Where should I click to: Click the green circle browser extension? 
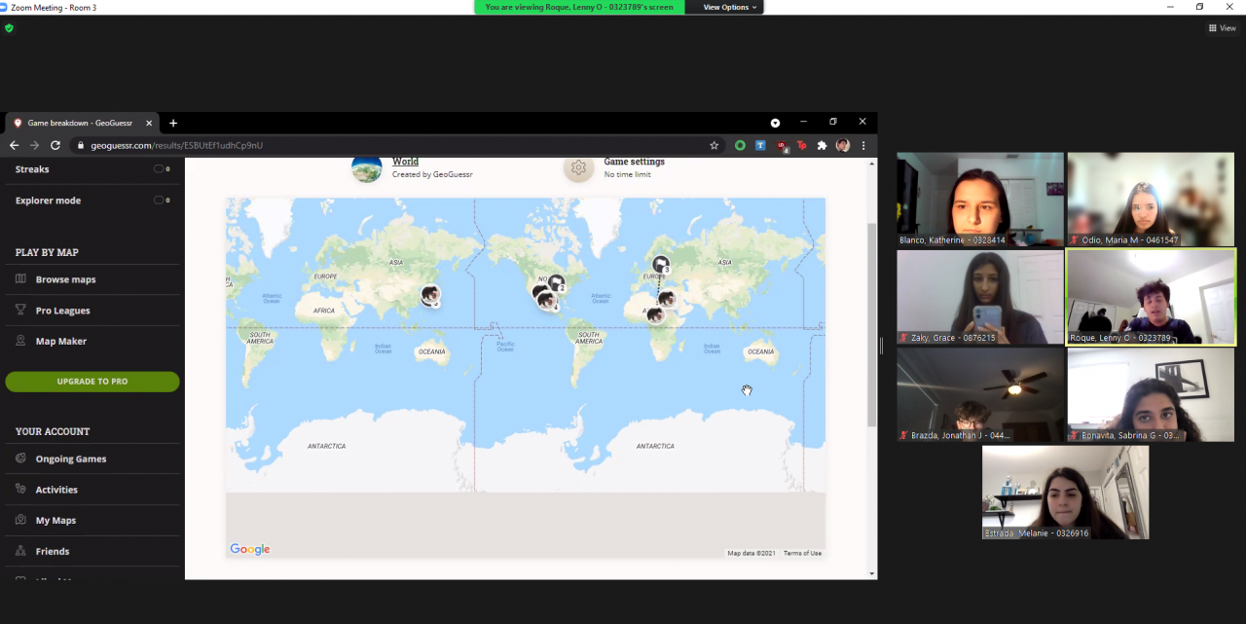point(740,145)
